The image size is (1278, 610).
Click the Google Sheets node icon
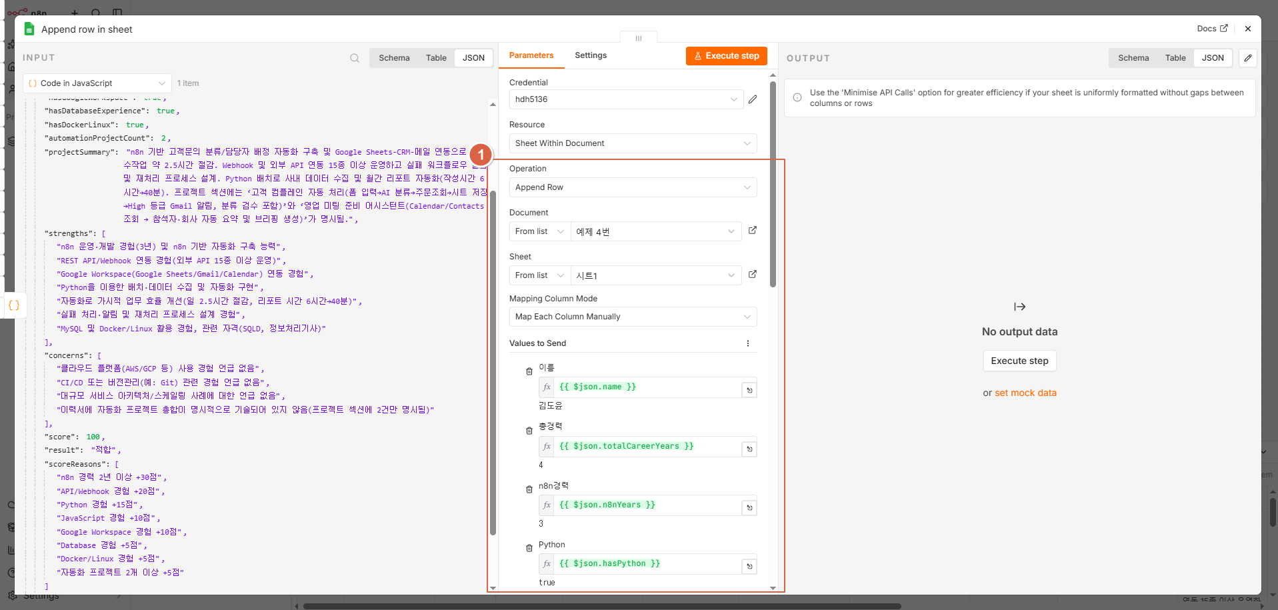tap(29, 29)
